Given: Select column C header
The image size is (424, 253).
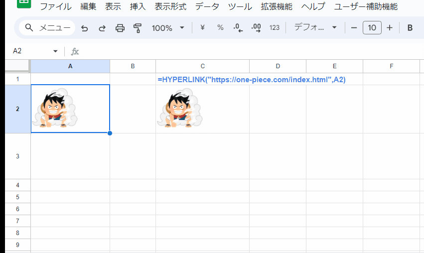Looking at the screenshot, I should [x=203, y=66].
